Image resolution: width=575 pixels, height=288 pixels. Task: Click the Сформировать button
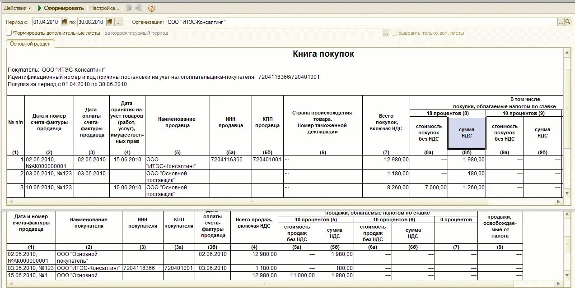(61, 8)
